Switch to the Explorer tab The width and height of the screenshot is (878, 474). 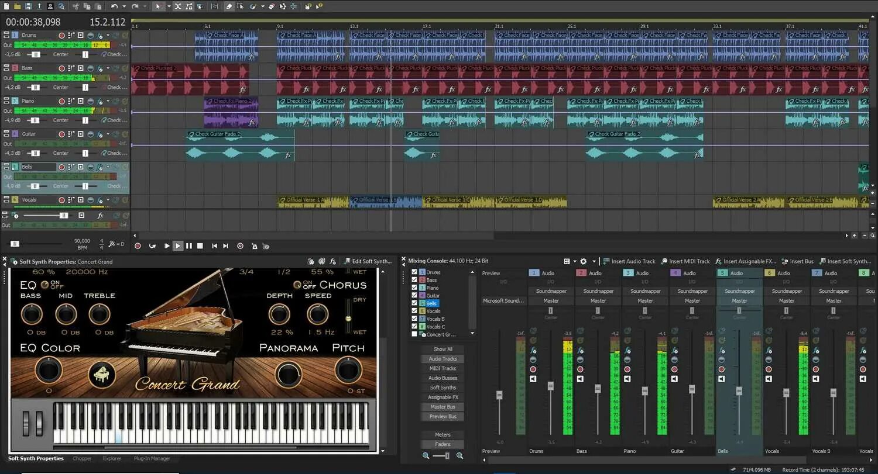click(112, 459)
